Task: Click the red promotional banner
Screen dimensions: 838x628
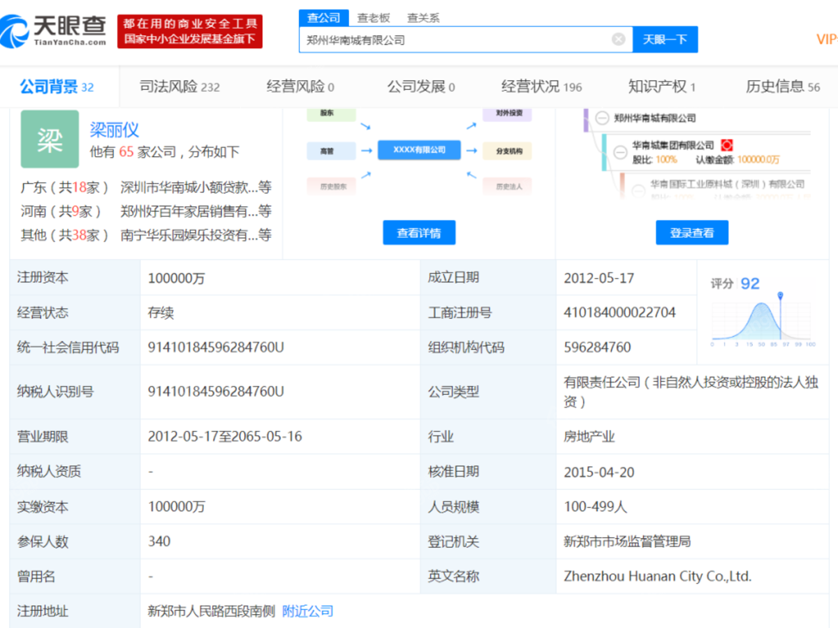Action: pyautogui.click(x=190, y=31)
